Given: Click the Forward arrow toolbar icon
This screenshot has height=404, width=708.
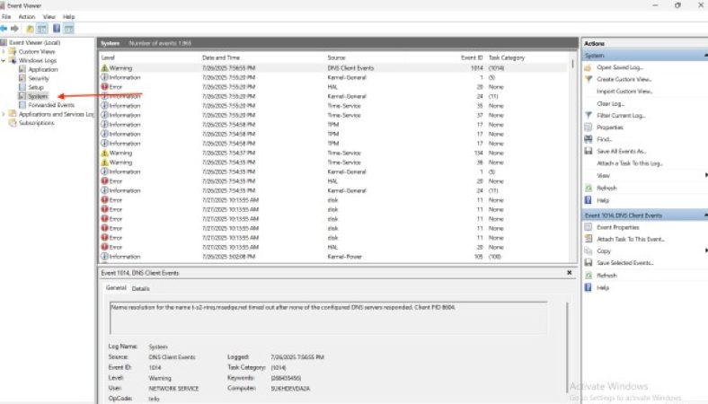Looking at the screenshot, I should 14,29.
